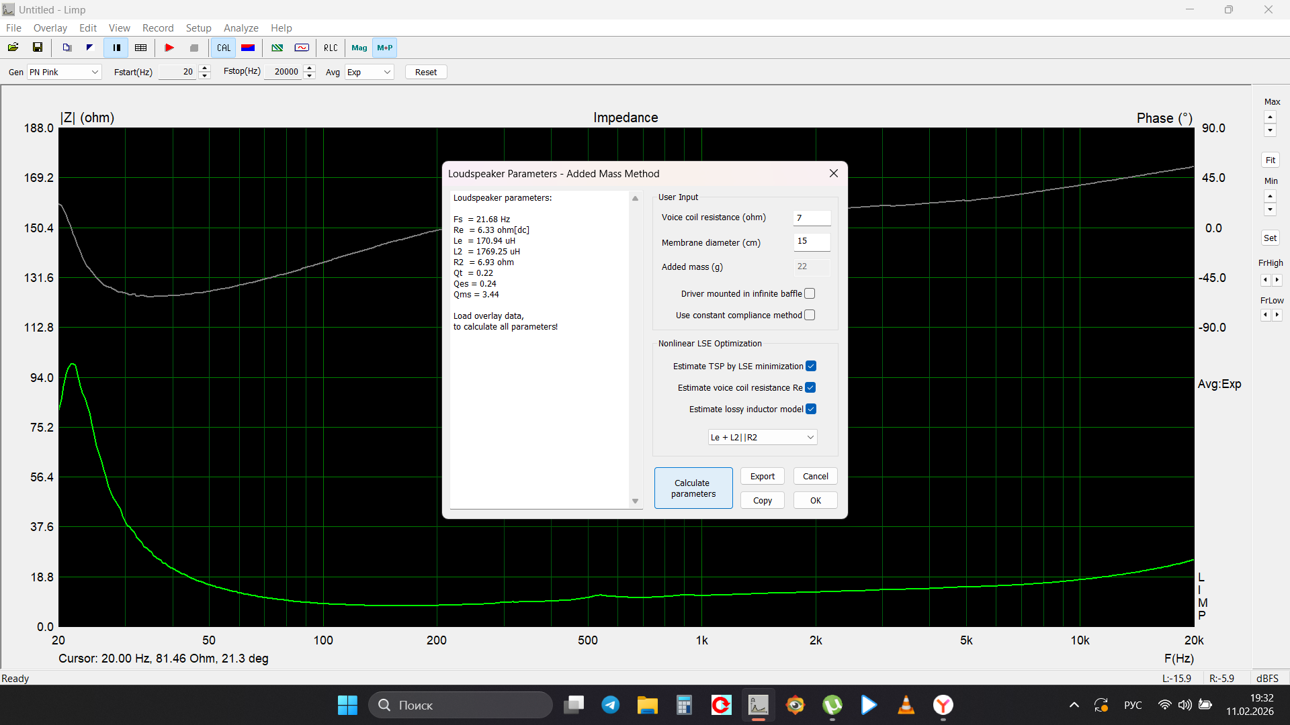This screenshot has height=725, width=1290.
Task: Open the Help menu
Action: tap(282, 28)
